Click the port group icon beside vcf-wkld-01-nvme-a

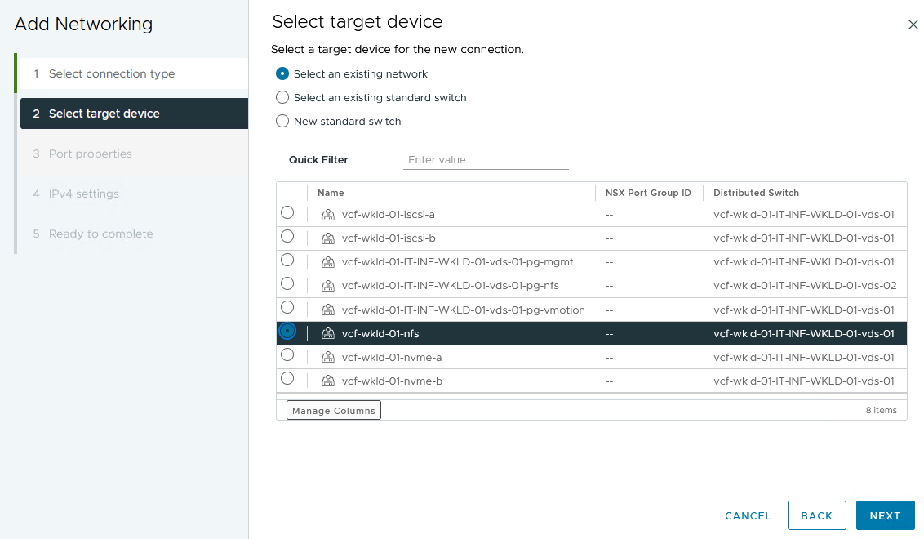coord(328,357)
